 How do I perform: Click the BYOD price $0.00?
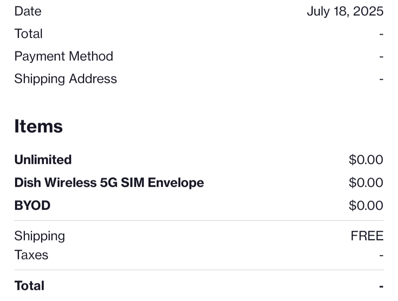[x=366, y=205]
